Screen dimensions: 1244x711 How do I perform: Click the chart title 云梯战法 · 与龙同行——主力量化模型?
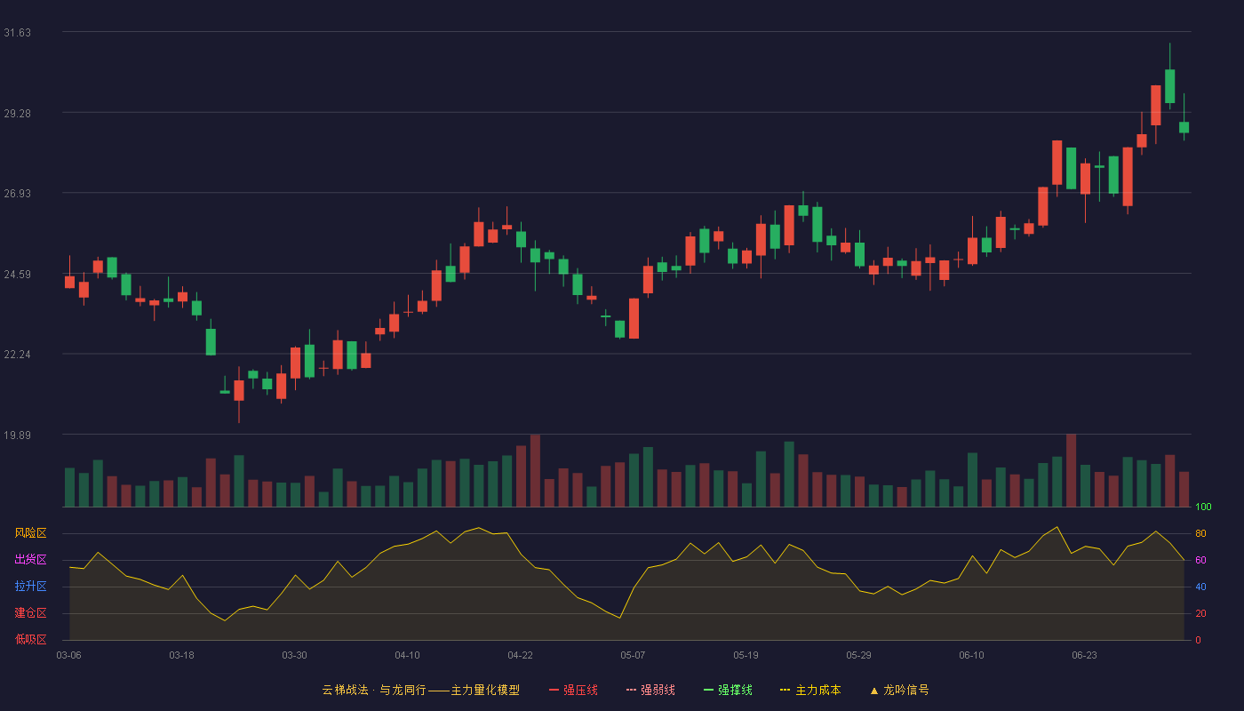click(x=420, y=690)
